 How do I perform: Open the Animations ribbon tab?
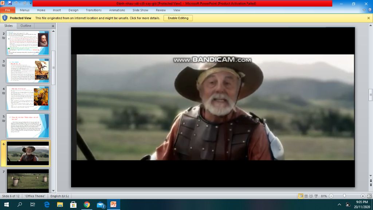tap(117, 10)
